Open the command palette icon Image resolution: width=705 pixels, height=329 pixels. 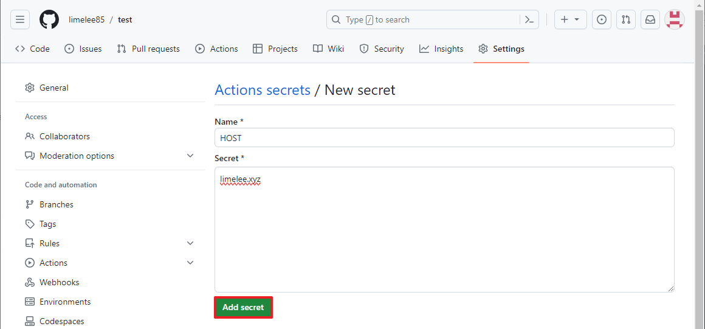529,20
